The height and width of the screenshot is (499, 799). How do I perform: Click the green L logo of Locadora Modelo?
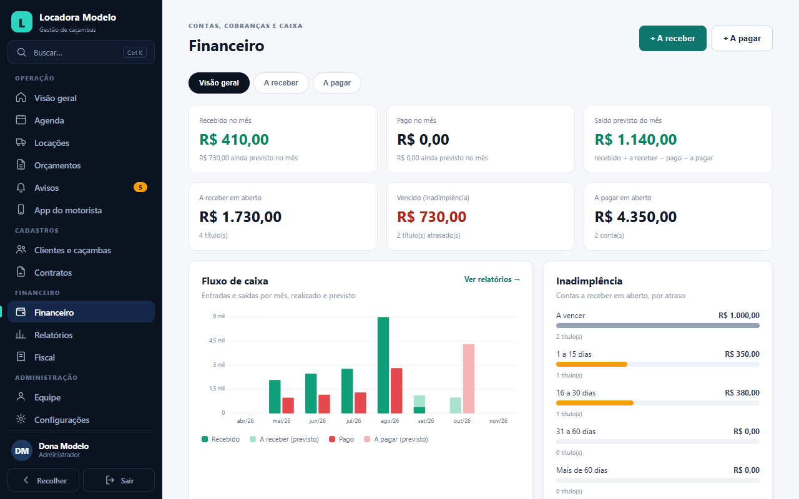(22, 22)
